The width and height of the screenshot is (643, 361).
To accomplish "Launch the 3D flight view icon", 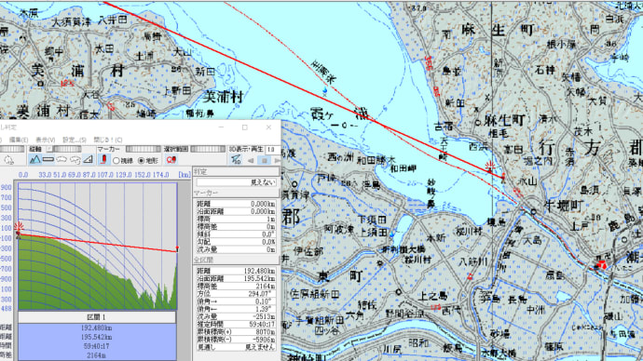I will point(236,160).
